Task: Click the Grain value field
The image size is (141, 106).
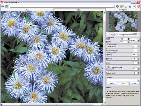Action: coord(135,63)
